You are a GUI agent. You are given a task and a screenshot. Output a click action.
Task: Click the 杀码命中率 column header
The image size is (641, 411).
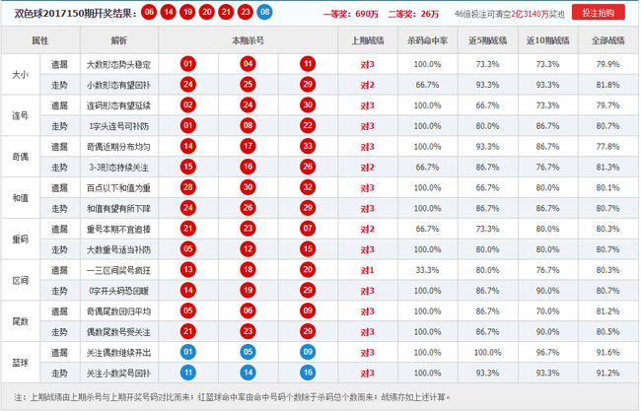pyautogui.click(x=427, y=40)
